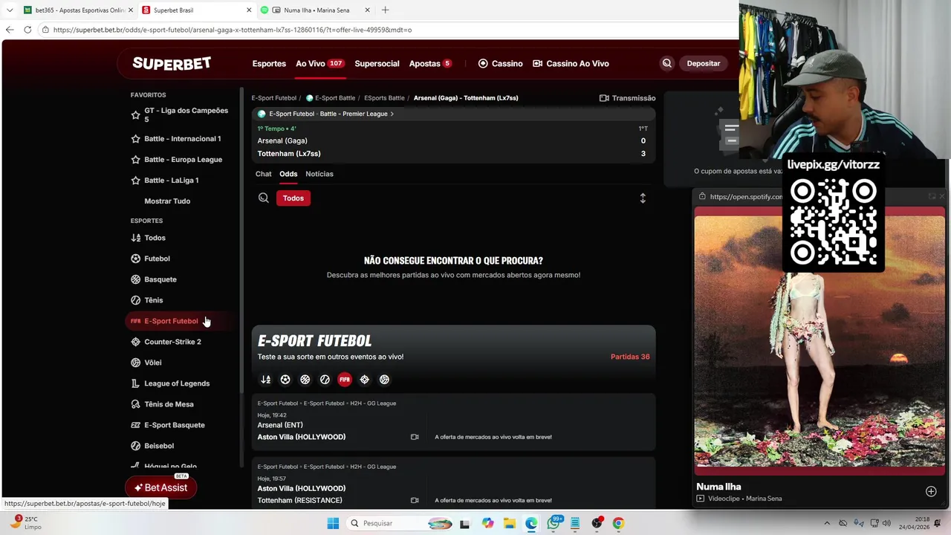This screenshot has width=951, height=535.
Task: Open Microsoft Edge from taskbar
Action: point(531,524)
